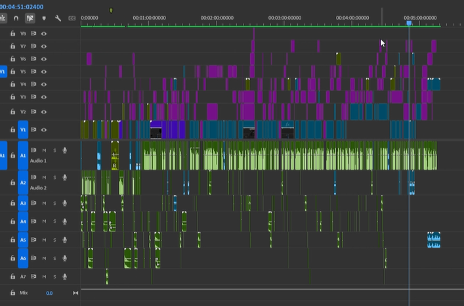Viewport: 464px width, 306px height.
Task: Select the blue audio clip on A5
Action: click(434, 240)
